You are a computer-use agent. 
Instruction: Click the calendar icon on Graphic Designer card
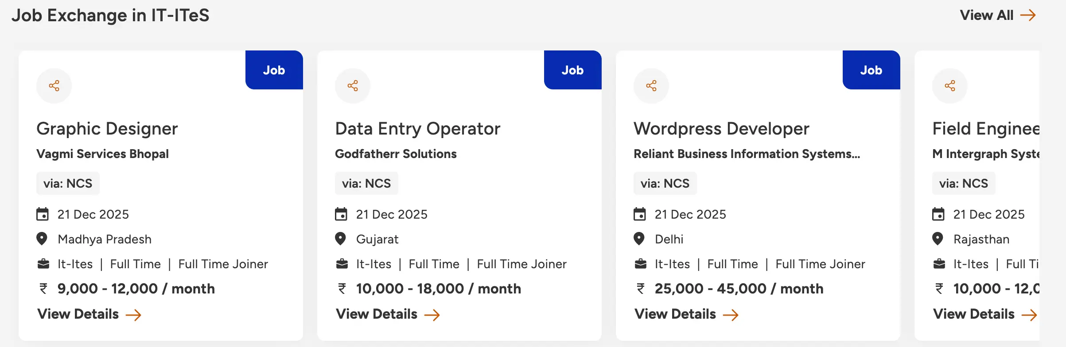42,214
